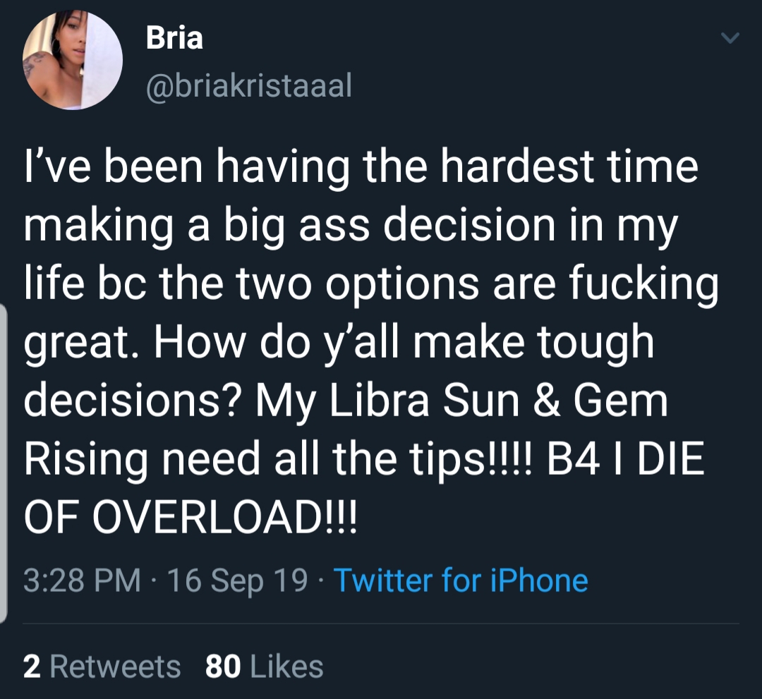The width and height of the screenshot is (762, 699).
Task: Open the Twitter for iPhone source link
Action: click(x=461, y=580)
